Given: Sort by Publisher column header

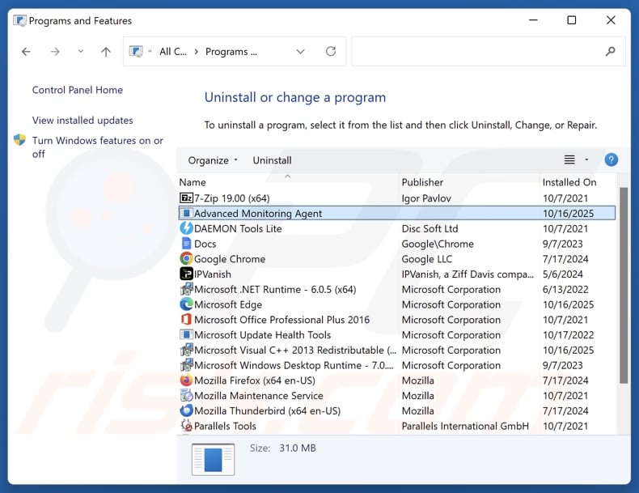Looking at the screenshot, I should tap(423, 182).
